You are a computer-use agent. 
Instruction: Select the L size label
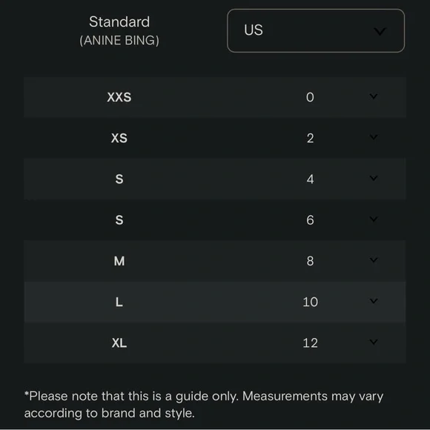119,302
